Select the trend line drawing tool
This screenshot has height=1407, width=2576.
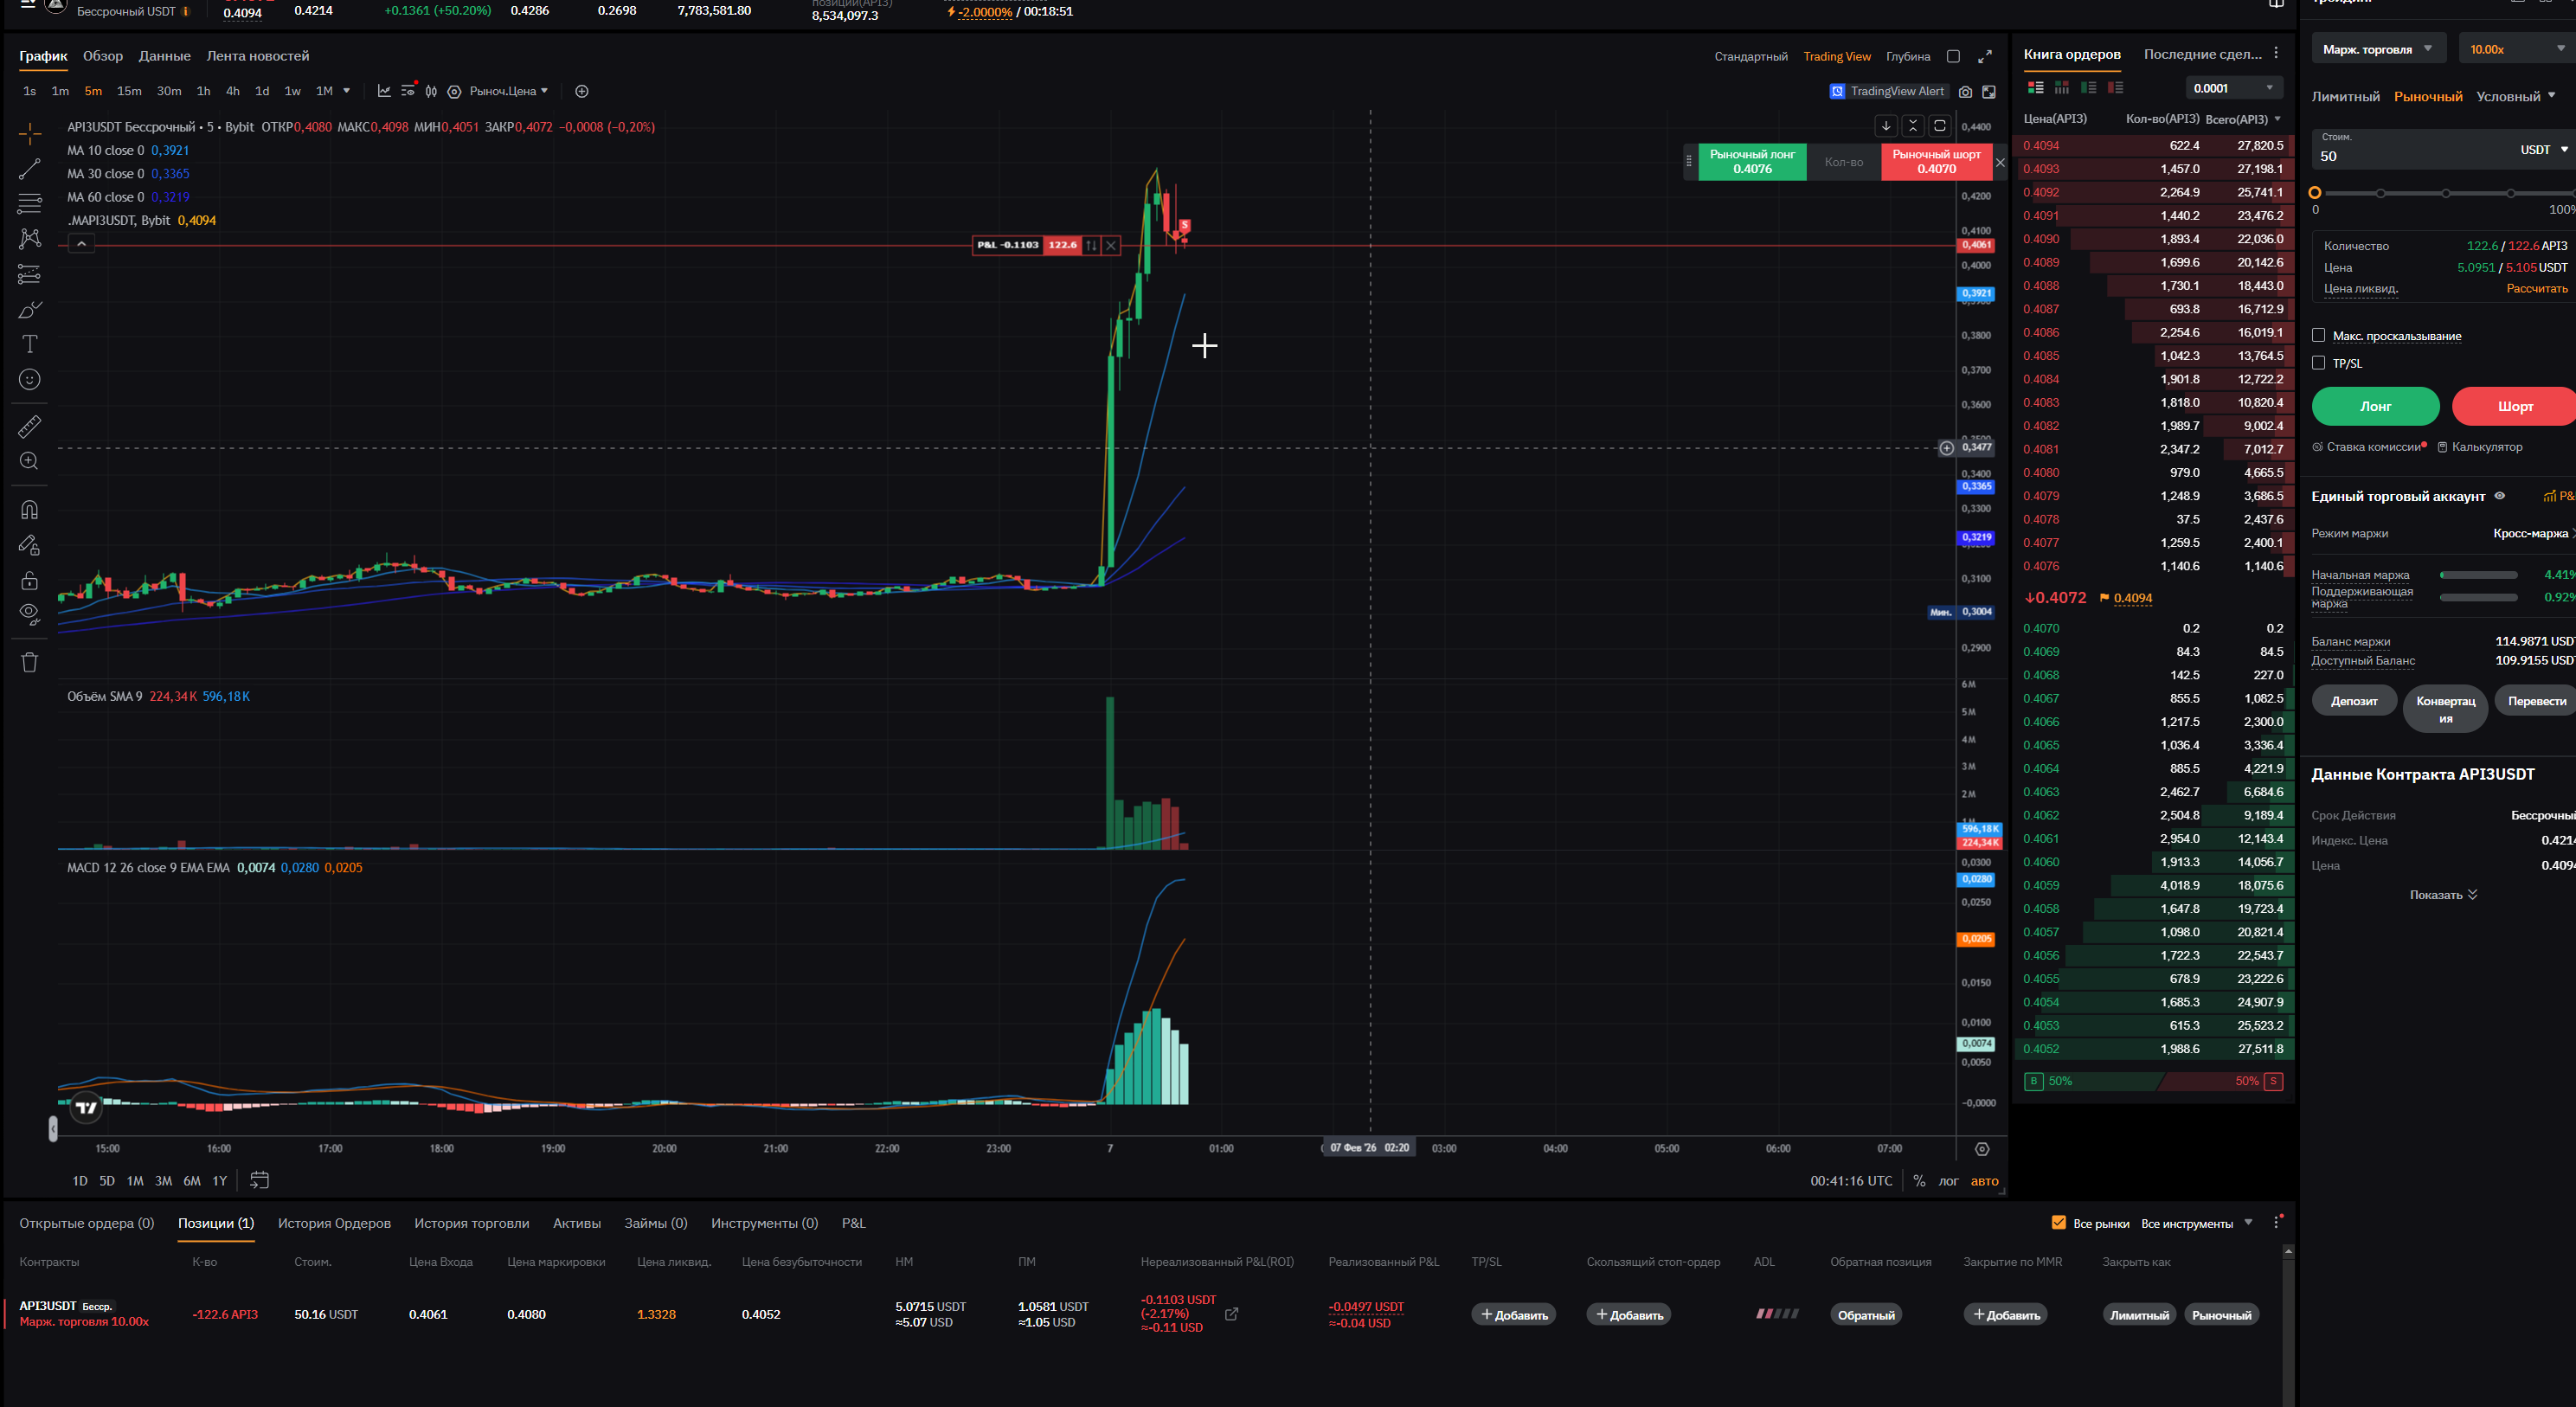(x=30, y=168)
